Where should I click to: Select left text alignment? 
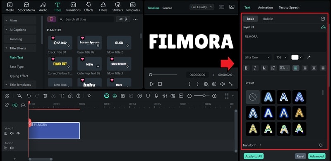point(296,68)
